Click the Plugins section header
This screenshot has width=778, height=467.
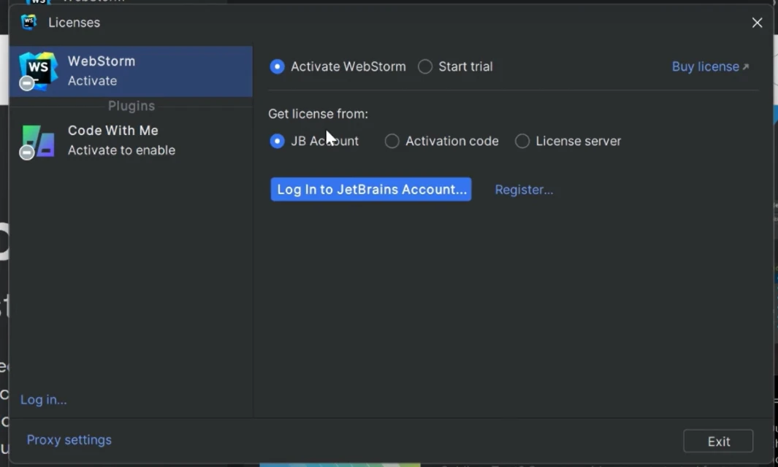point(131,106)
